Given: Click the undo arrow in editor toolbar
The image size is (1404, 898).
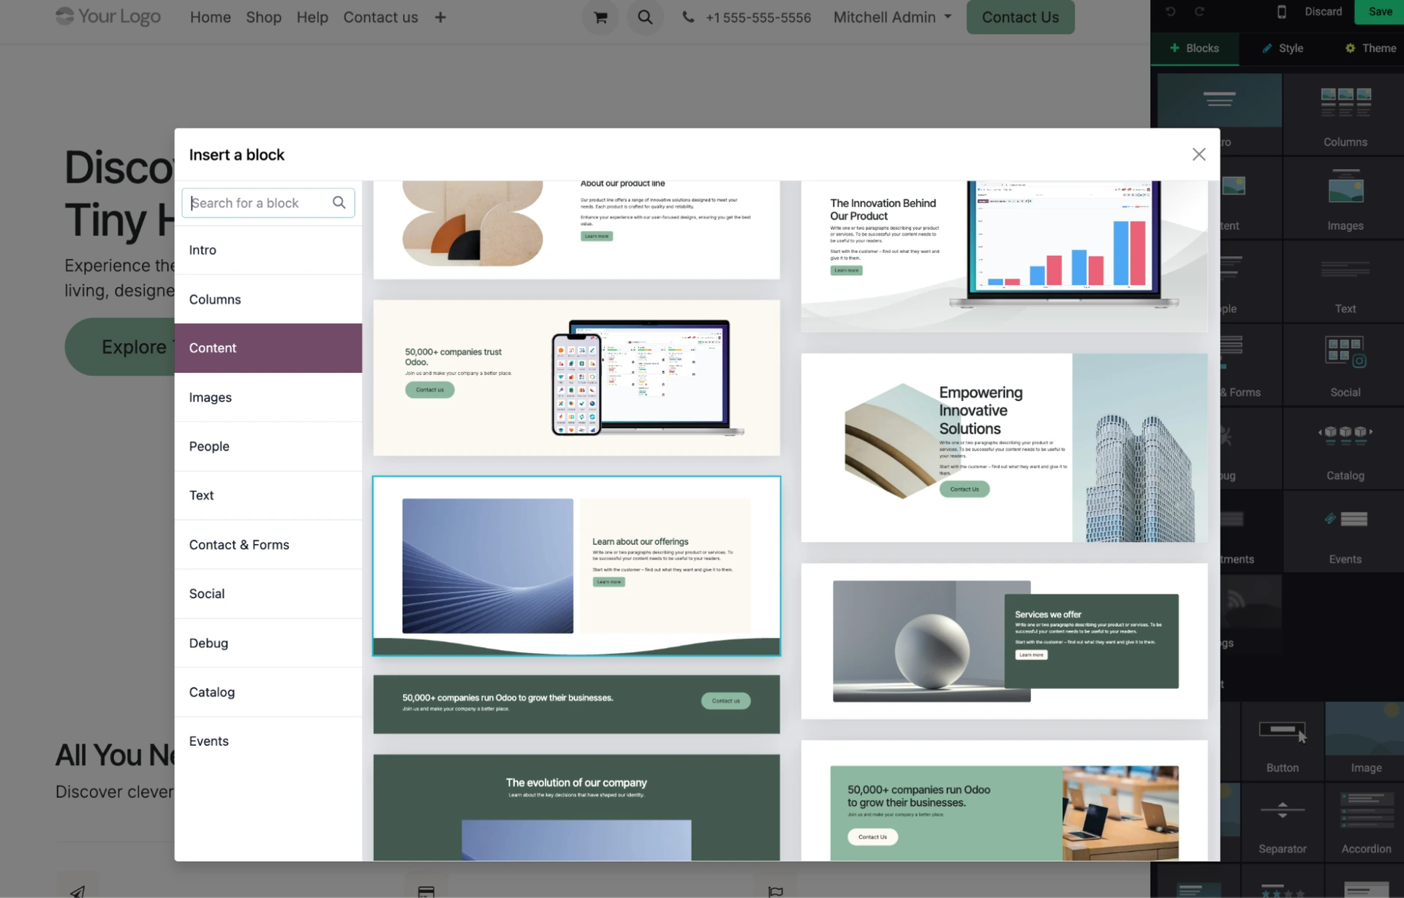Looking at the screenshot, I should pyautogui.click(x=1170, y=12).
